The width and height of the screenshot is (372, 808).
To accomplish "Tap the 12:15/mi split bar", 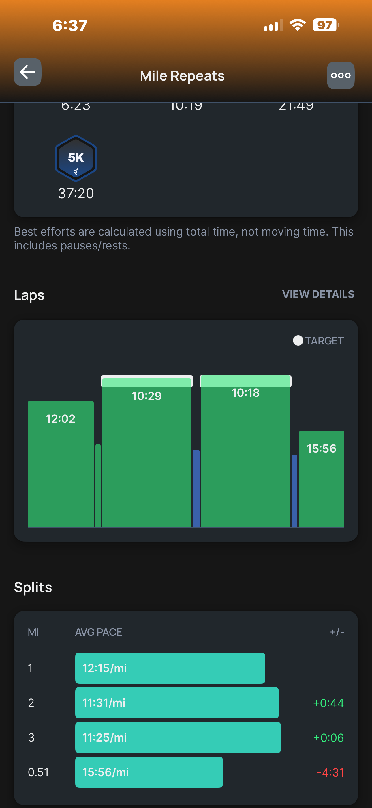I will point(170,668).
